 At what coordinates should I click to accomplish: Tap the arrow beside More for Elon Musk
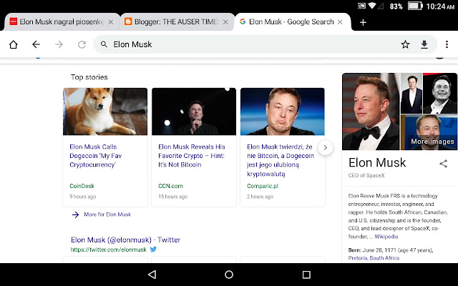pos(75,214)
